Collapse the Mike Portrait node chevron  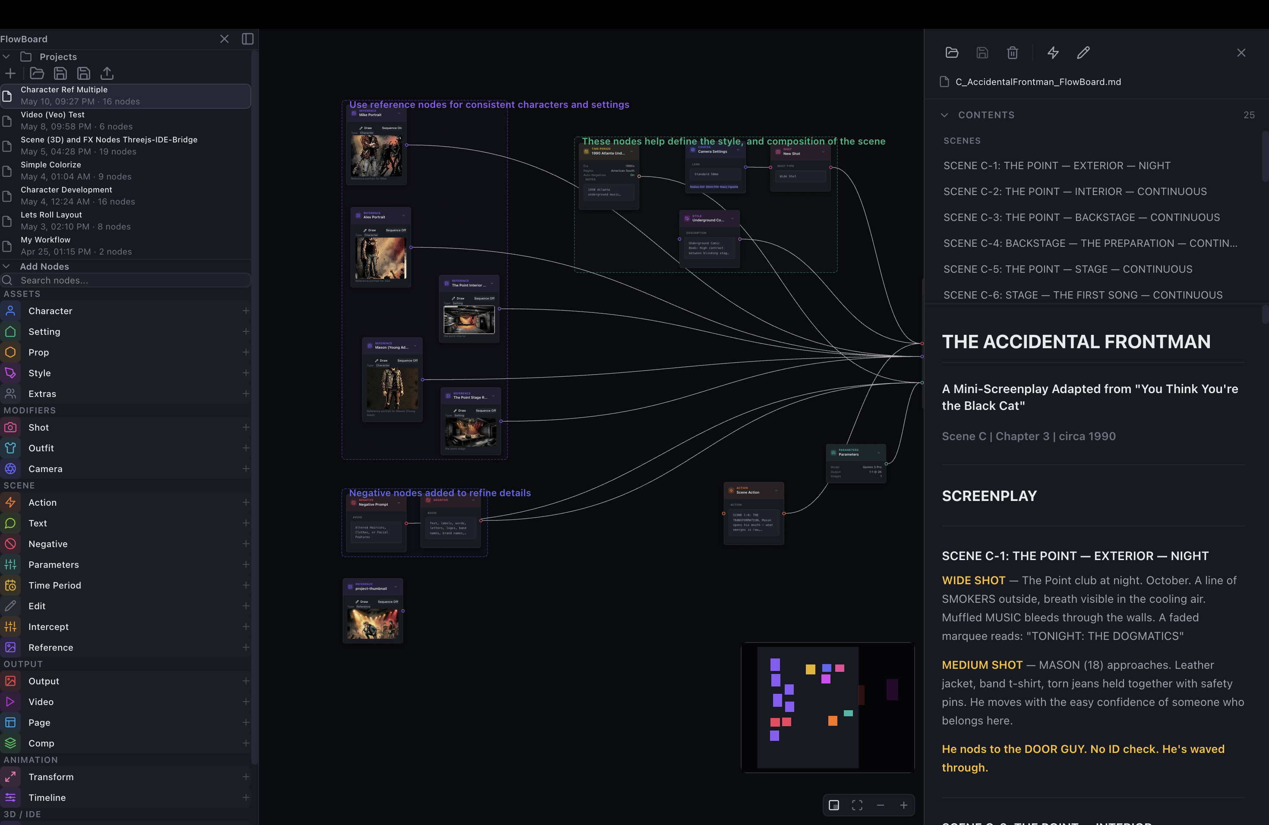tap(399, 113)
